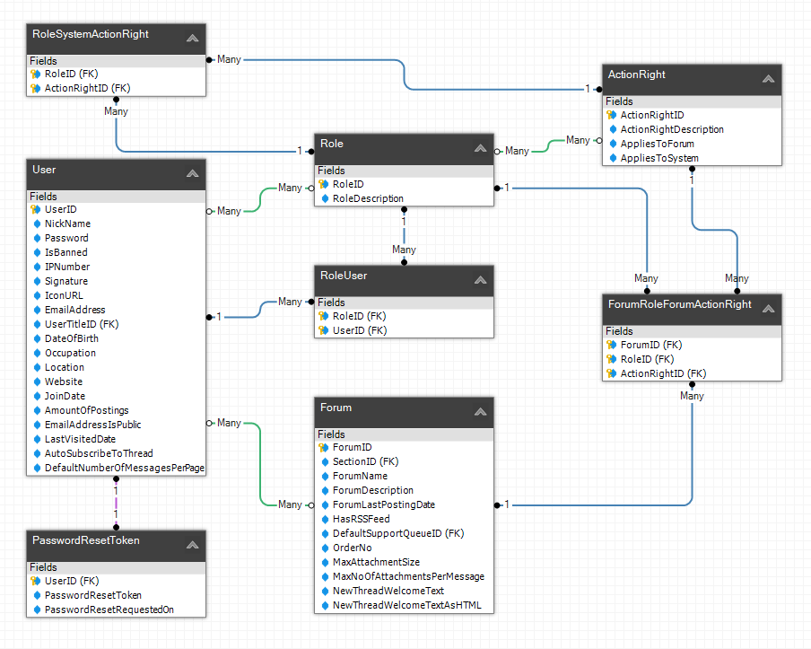This screenshot has width=811, height=649.
Task: Select ForumDescription field in Forum
Action: pos(404,490)
